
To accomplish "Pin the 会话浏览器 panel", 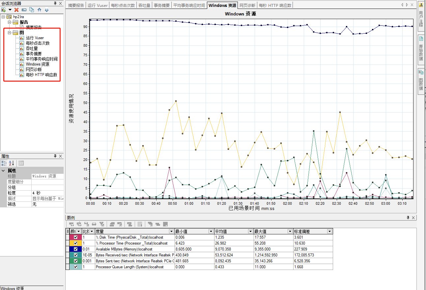I will pos(55,3).
